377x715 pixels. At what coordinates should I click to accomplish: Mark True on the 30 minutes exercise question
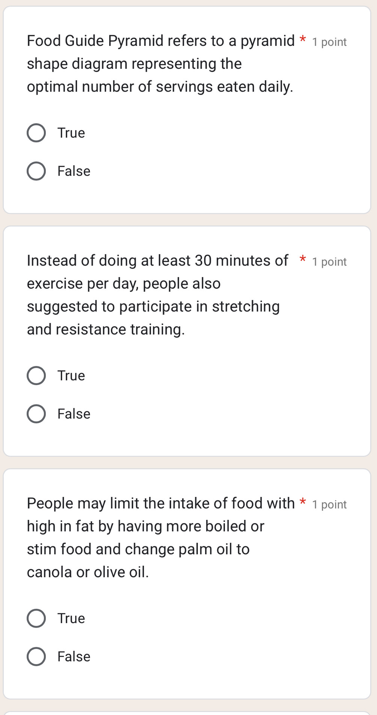click(x=36, y=375)
